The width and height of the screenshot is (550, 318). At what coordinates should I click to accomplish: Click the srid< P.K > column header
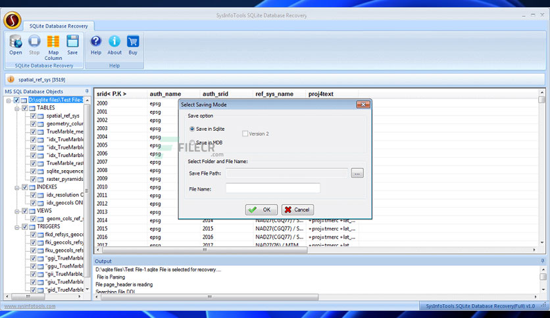pos(120,94)
